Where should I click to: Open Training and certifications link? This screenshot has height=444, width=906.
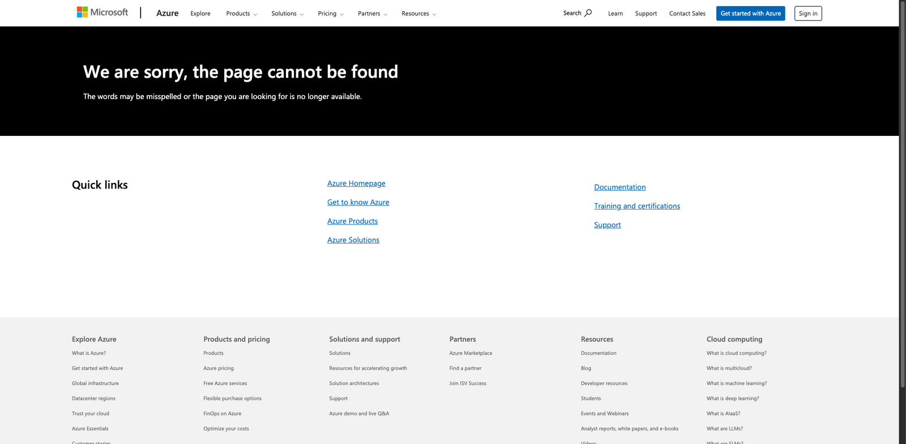(637, 206)
